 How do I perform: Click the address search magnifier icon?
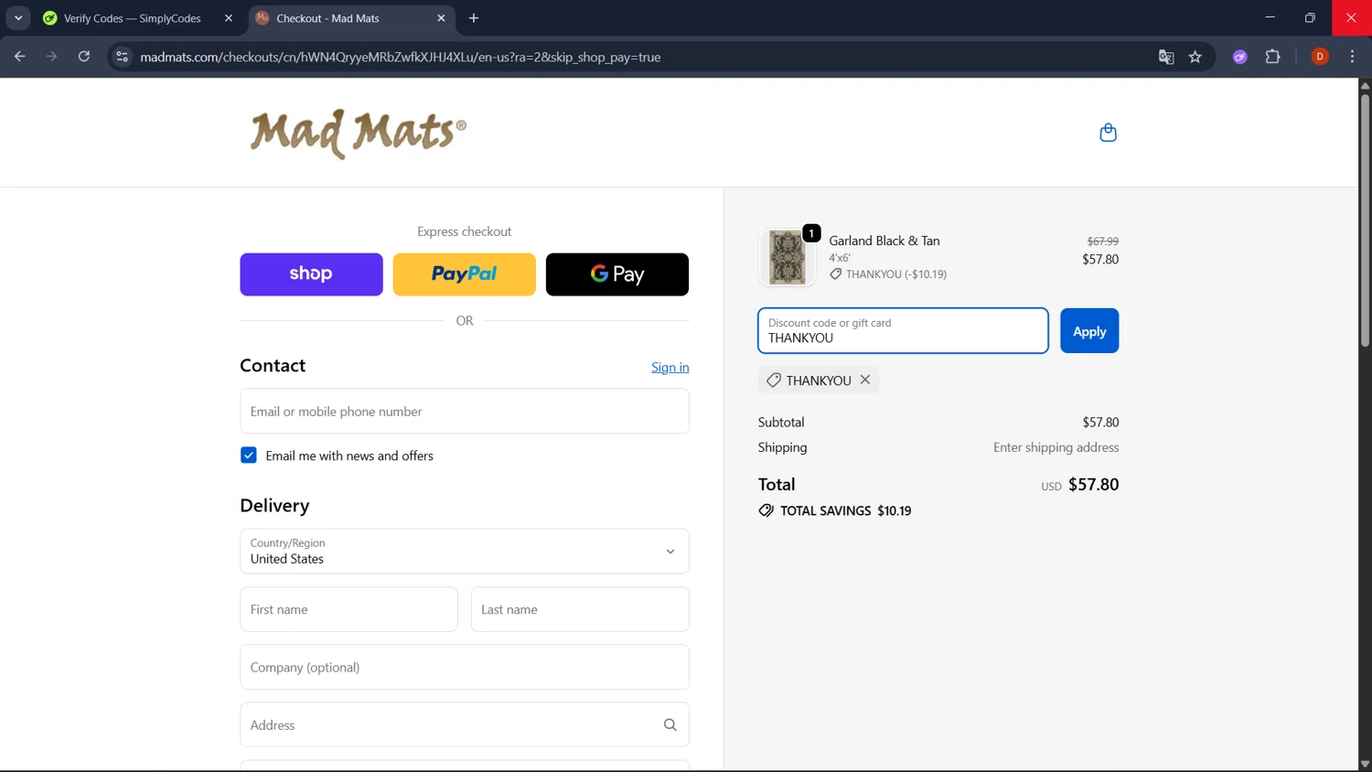coord(670,724)
